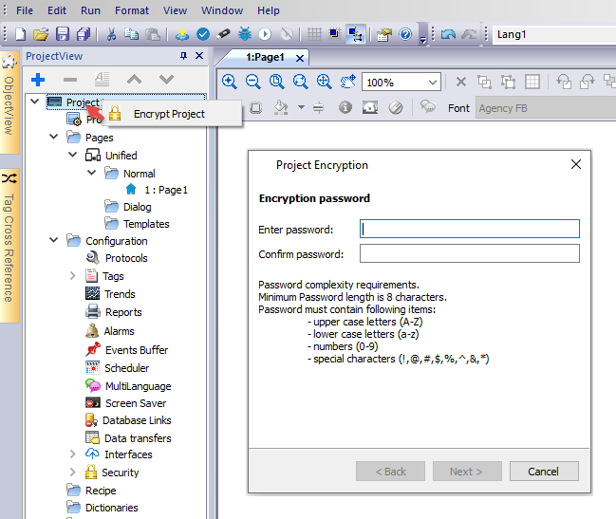Click the Save project icon

63,34
